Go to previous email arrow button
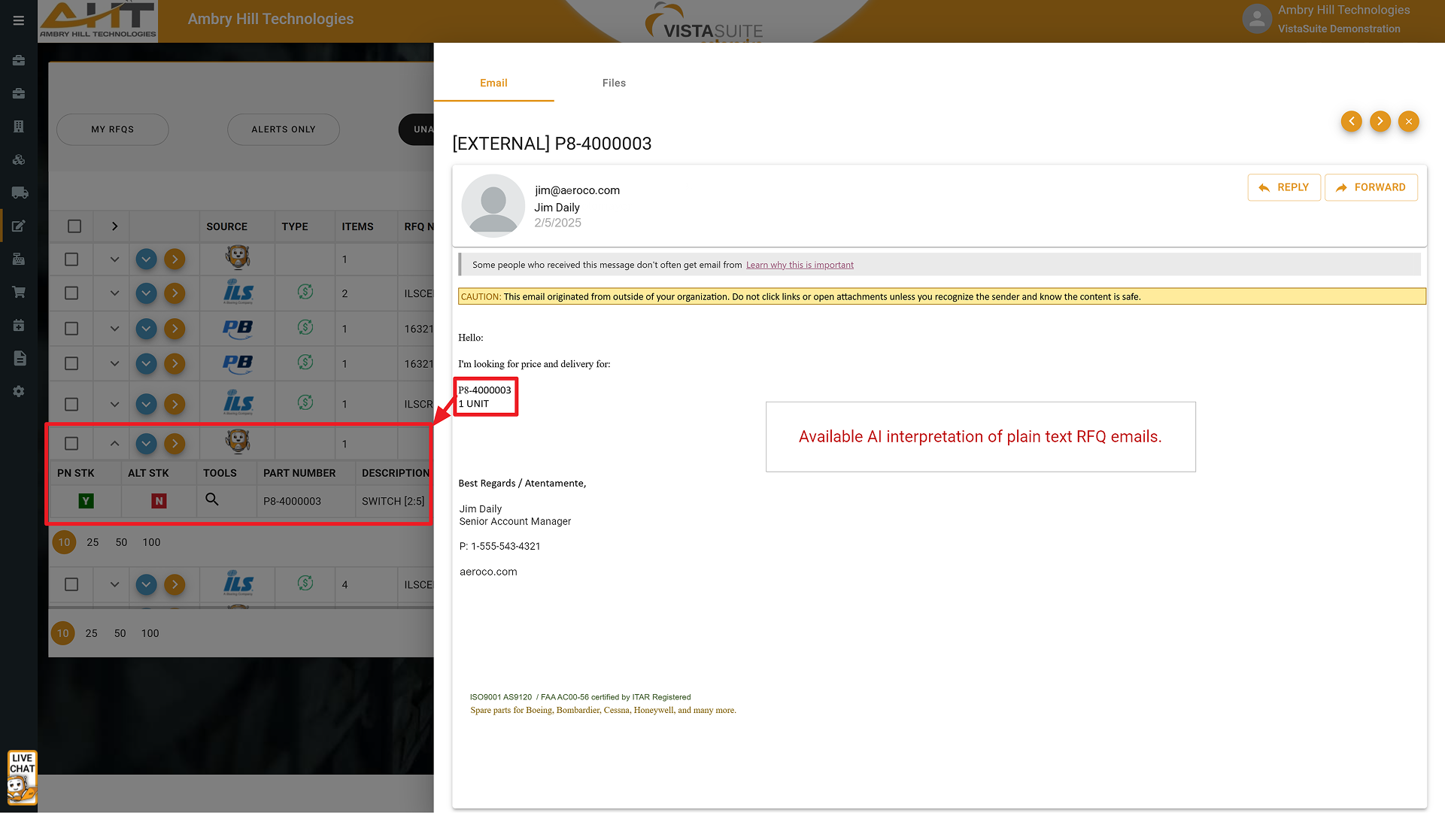The width and height of the screenshot is (1445, 813). tap(1351, 121)
